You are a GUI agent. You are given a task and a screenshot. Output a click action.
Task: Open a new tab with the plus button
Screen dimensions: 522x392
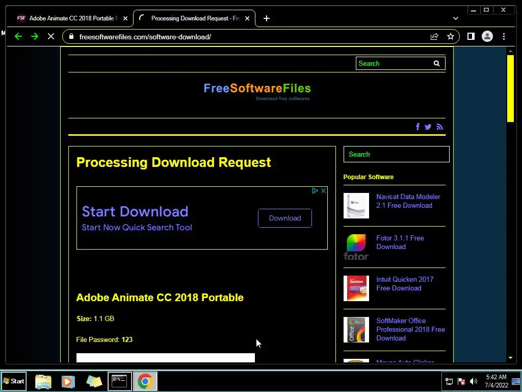[266, 18]
